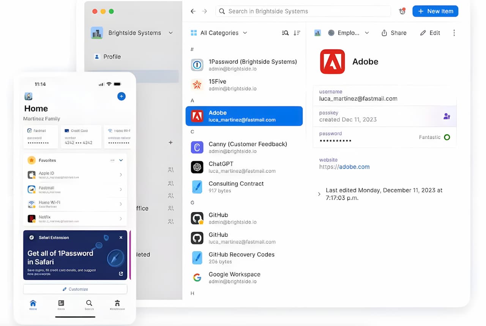Open the adobe.com website link
The width and height of the screenshot is (486, 326).
click(x=354, y=167)
